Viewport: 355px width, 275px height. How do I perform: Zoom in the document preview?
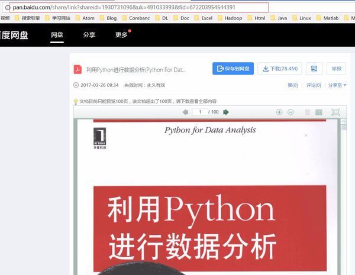point(279,112)
